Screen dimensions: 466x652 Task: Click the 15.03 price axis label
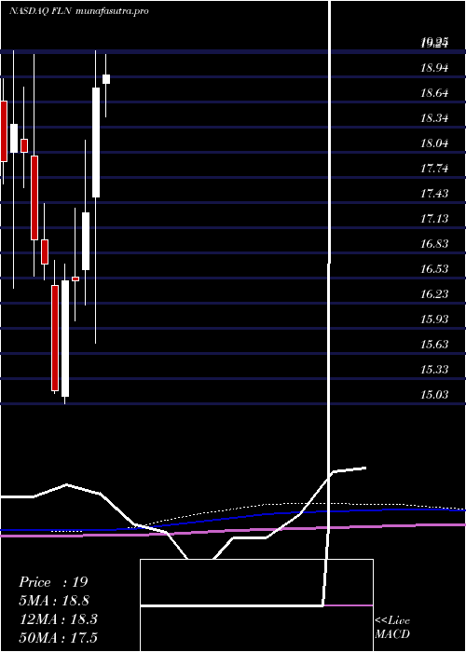click(x=434, y=394)
